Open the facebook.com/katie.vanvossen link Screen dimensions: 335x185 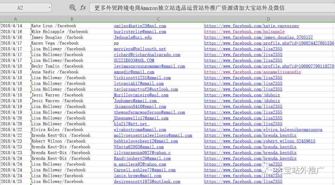[x=252, y=26]
